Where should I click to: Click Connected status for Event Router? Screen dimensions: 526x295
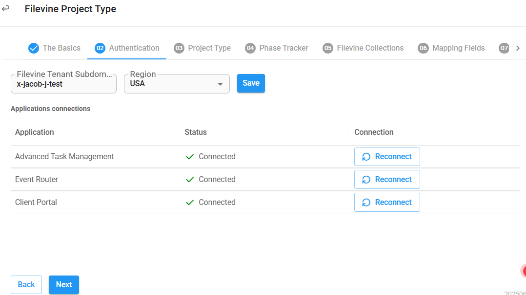[x=217, y=180]
